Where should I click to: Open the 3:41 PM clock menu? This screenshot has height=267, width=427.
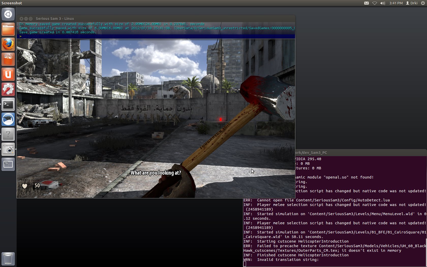point(396,3)
